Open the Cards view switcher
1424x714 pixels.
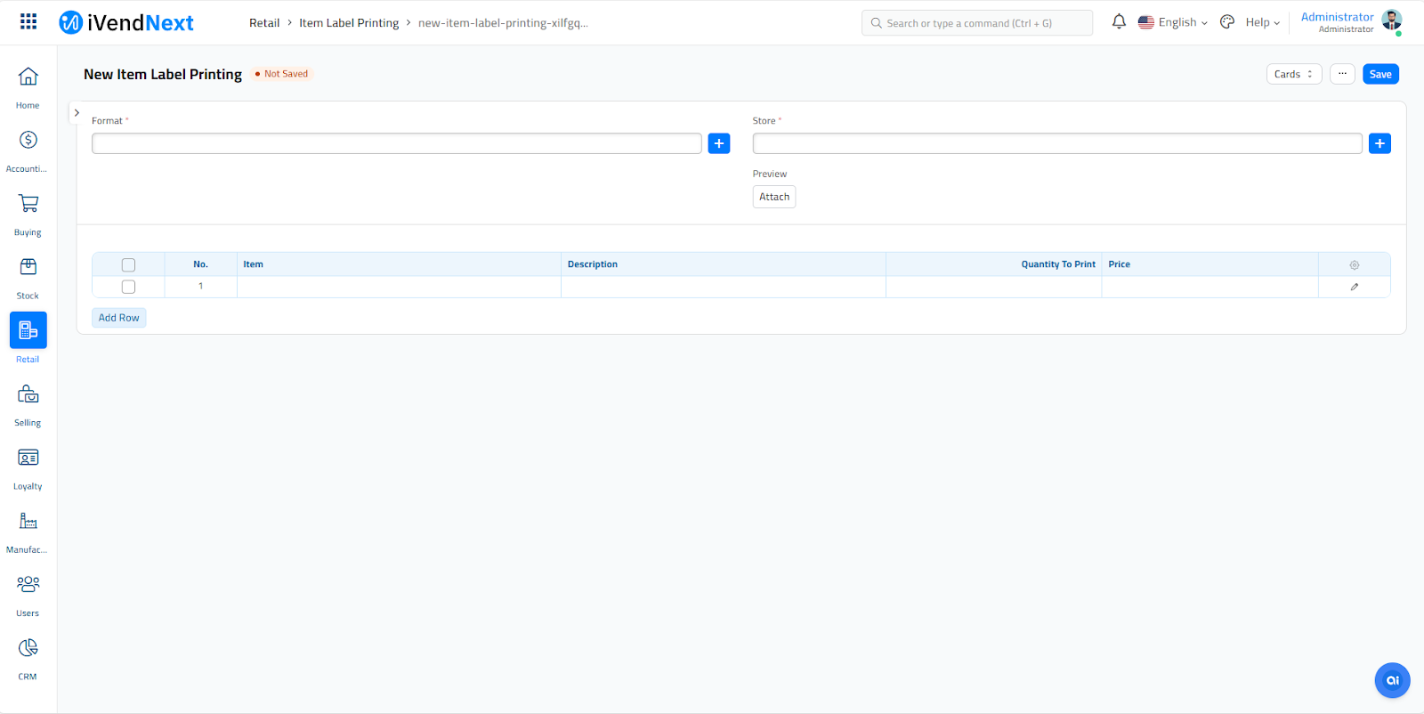point(1293,74)
